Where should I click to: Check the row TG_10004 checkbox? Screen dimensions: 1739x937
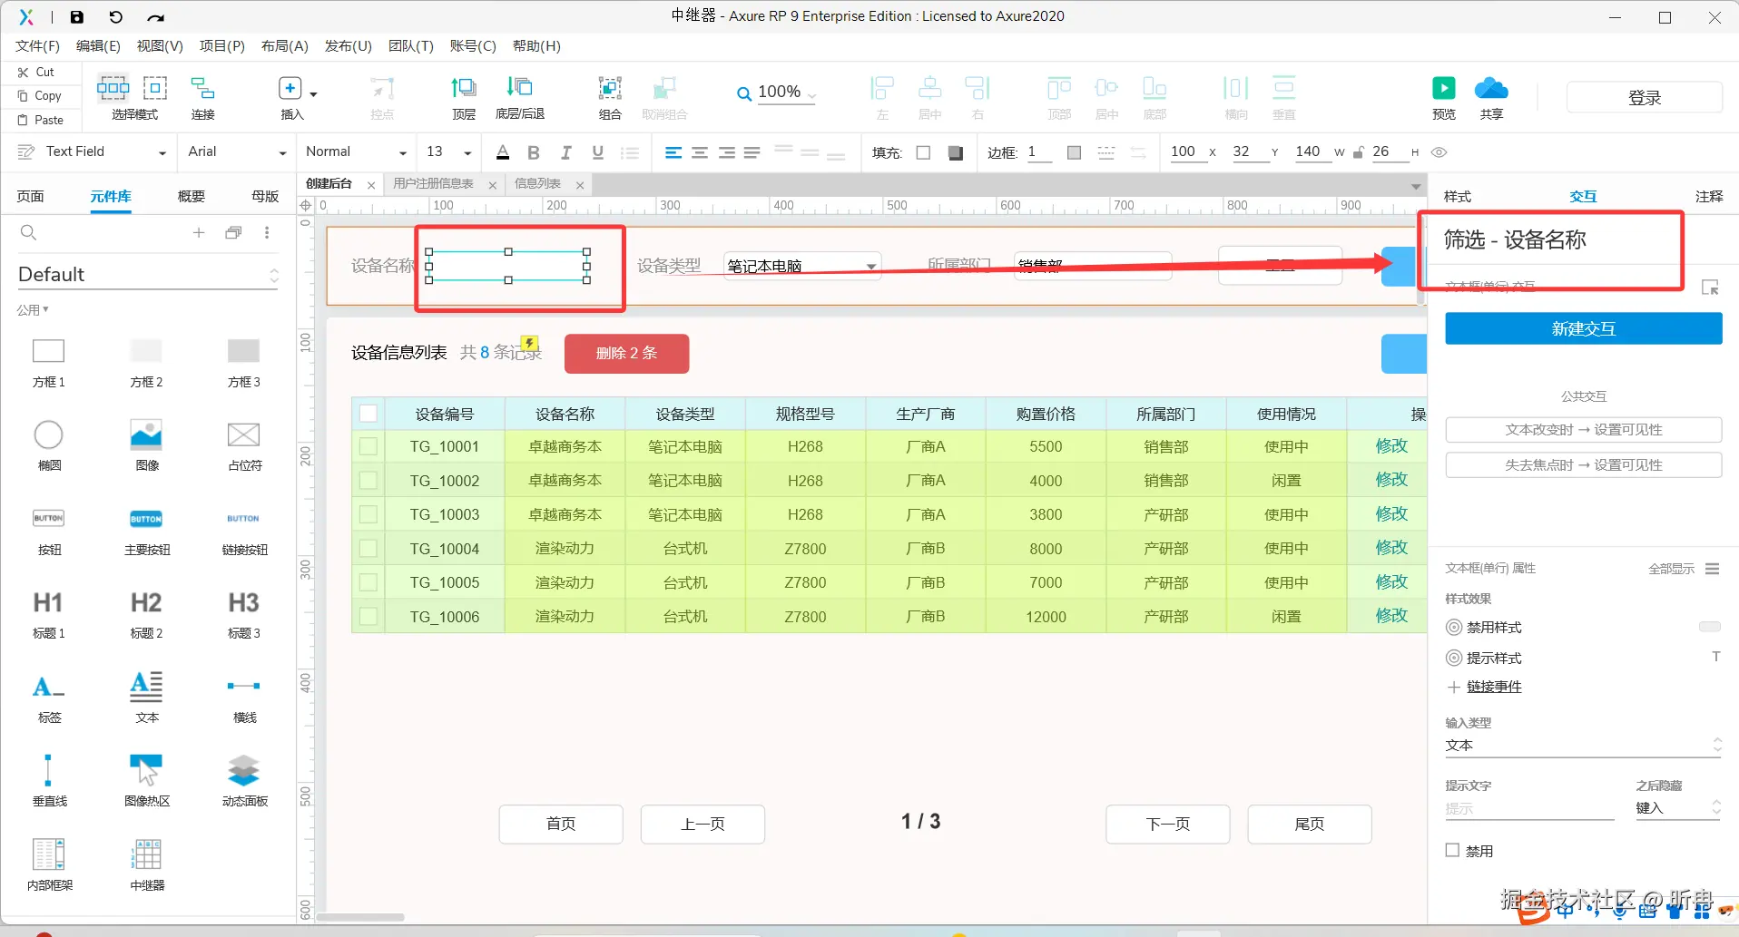tap(368, 549)
